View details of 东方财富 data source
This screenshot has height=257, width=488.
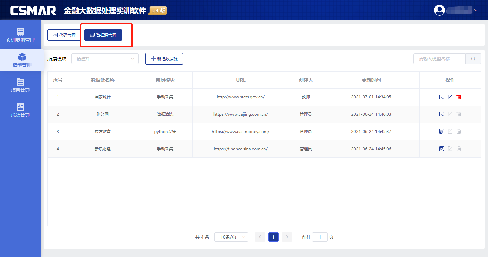click(x=441, y=131)
